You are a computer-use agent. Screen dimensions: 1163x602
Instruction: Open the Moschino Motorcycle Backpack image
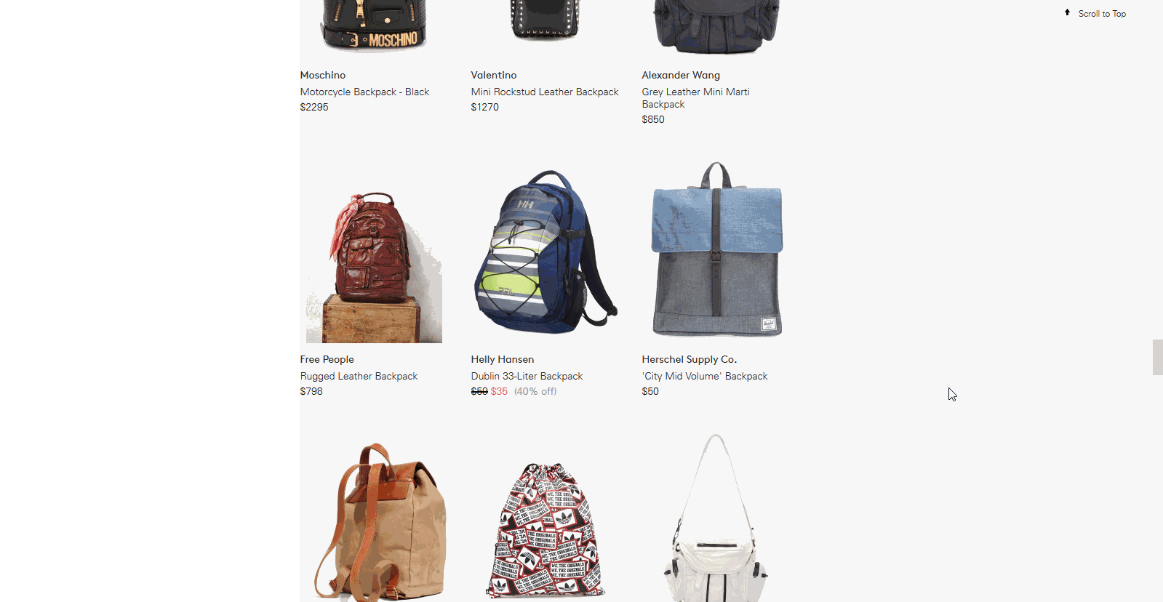[374, 27]
